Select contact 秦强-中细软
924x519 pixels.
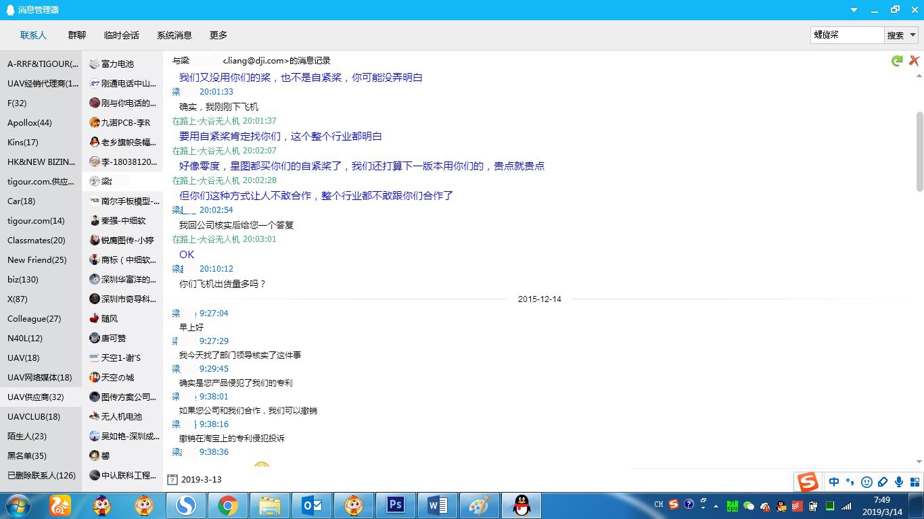[122, 220]
